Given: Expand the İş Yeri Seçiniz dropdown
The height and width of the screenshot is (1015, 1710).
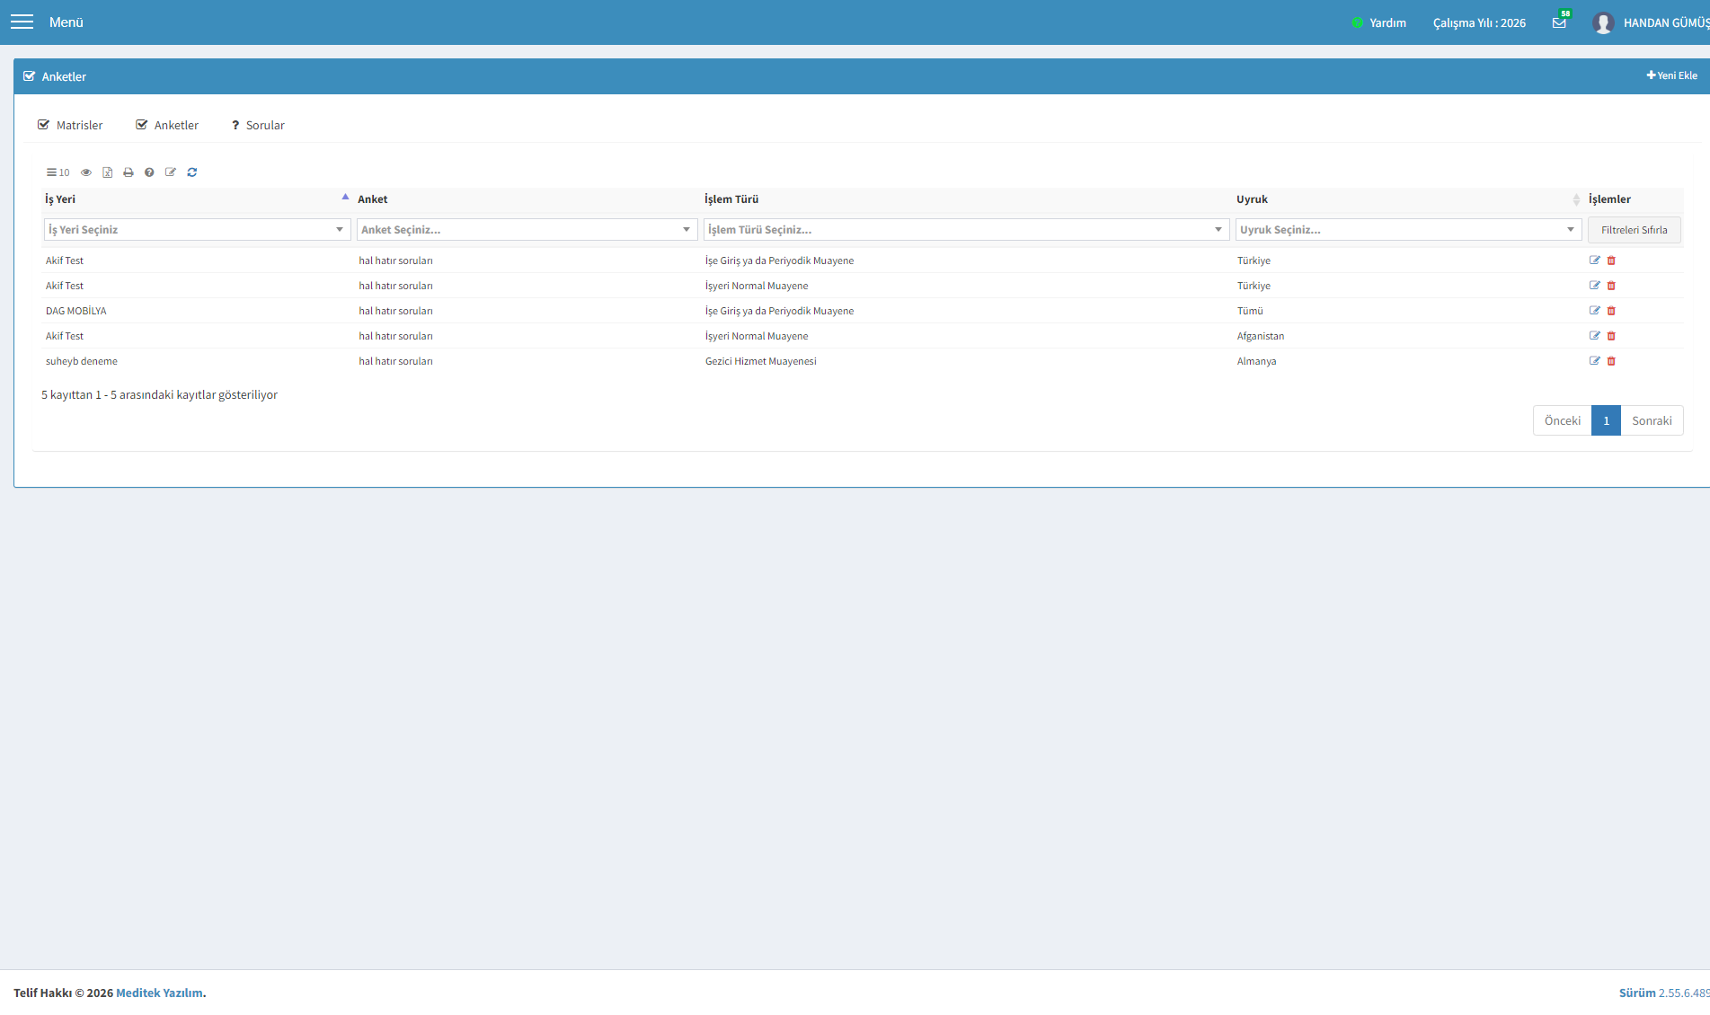Looking at the screenshot, I should pyautogui.click(x=197, y=230).
